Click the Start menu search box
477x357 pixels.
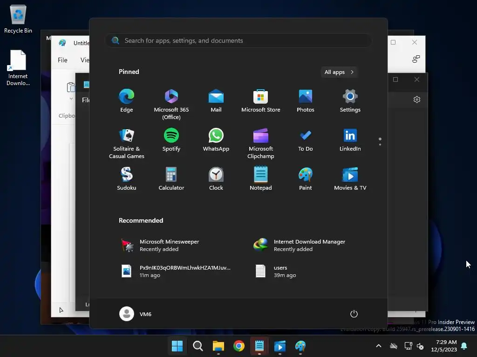pos(238,40)
